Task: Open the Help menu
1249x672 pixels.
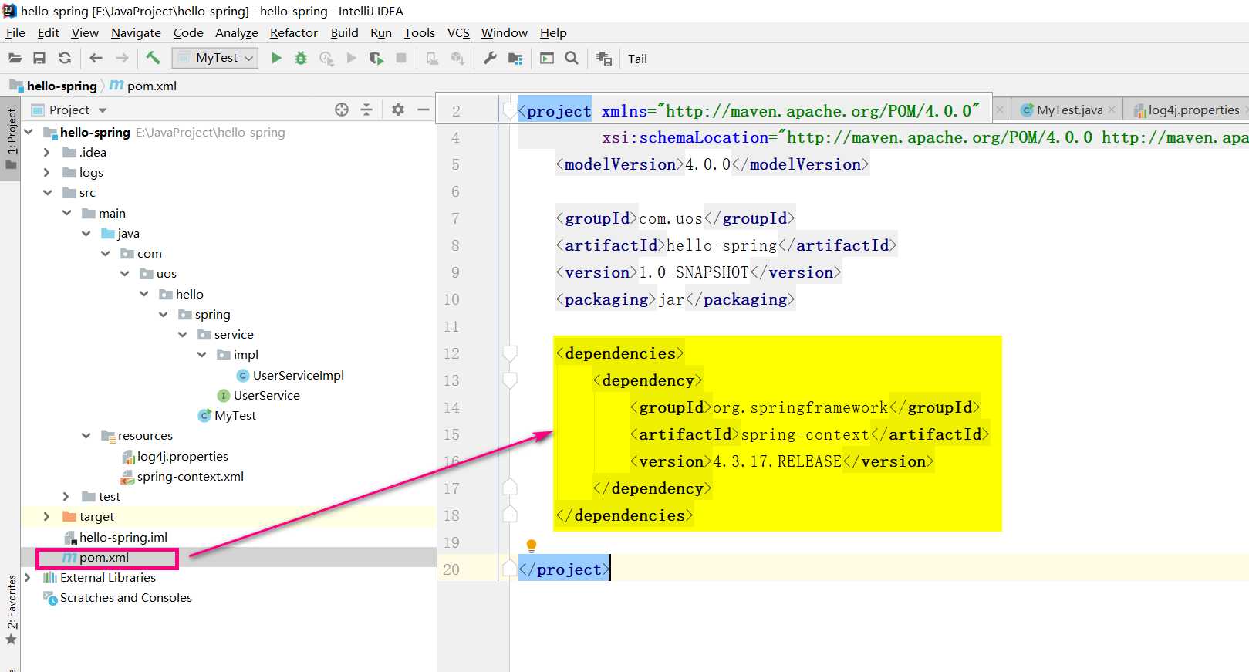Action: [553, 32]
